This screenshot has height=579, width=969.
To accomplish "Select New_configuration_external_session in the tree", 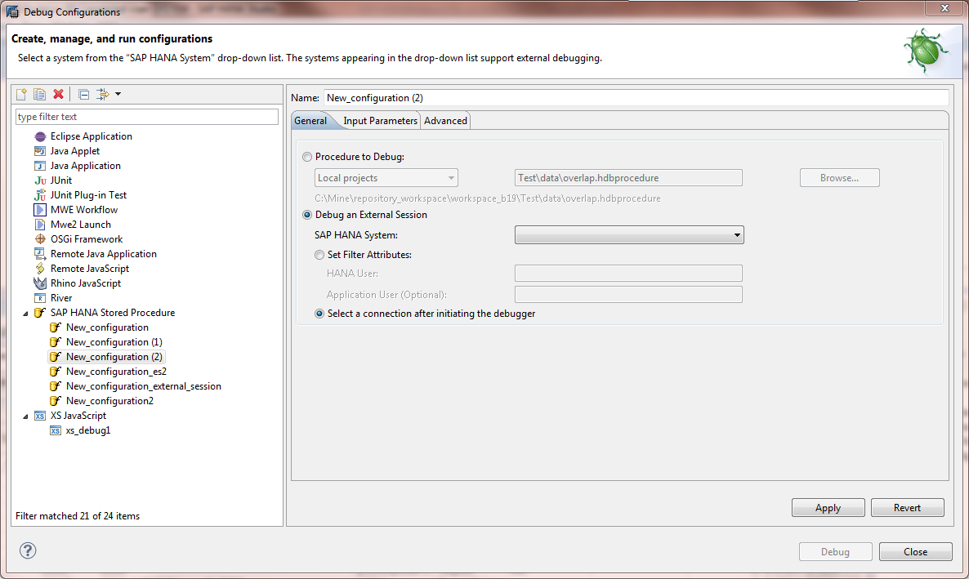I will 143,386.
